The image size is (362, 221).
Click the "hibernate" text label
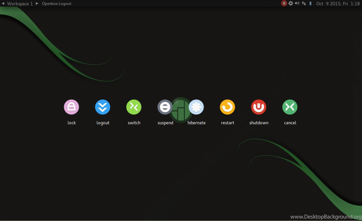click(196, 123)
